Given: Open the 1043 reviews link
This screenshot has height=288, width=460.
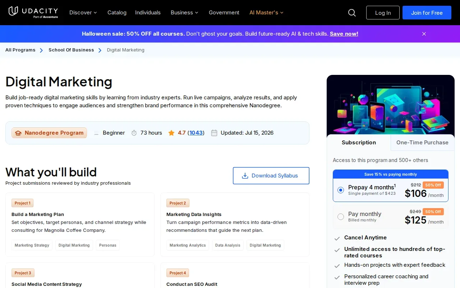Looking at the screenshot, I should (x=196, y=133).
